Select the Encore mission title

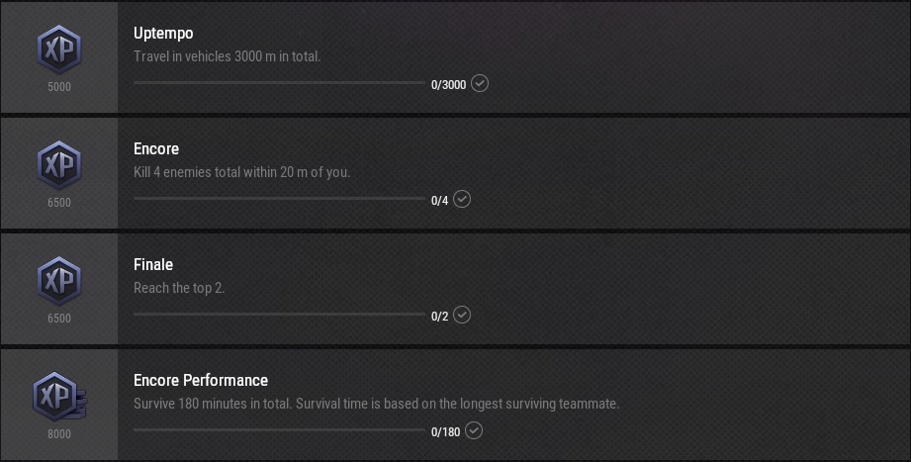coord(156,149)
